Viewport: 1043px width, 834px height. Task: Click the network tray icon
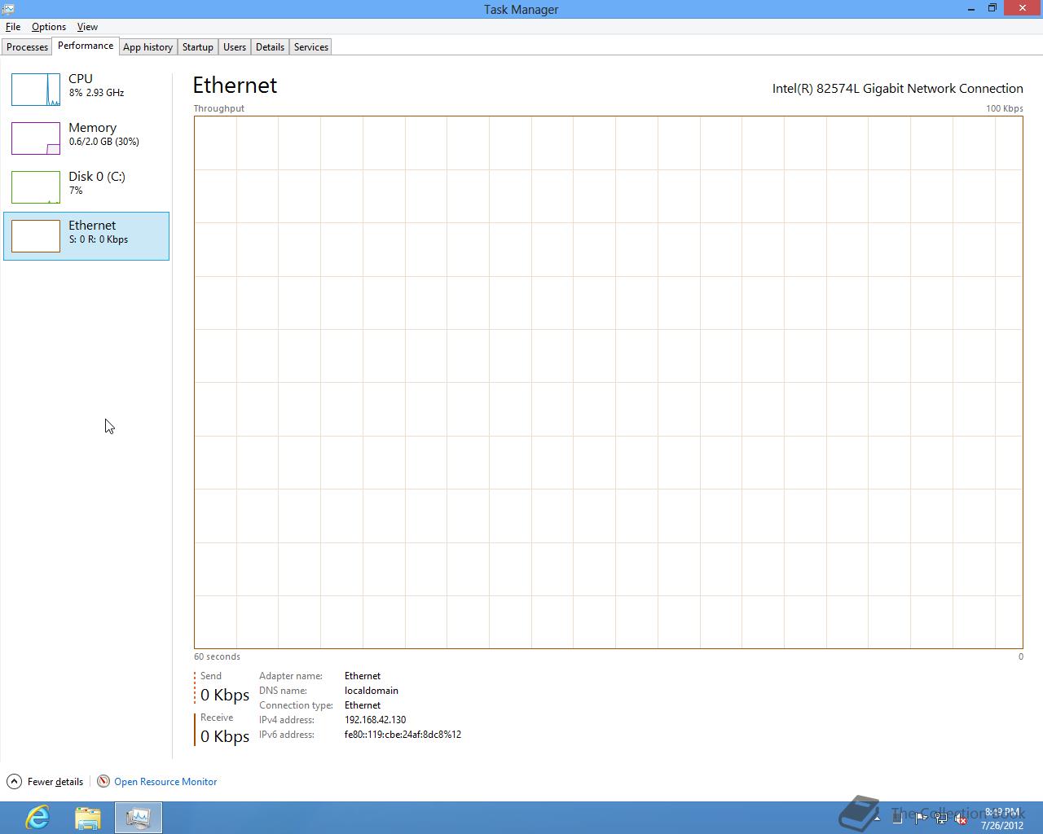point(941,819)
